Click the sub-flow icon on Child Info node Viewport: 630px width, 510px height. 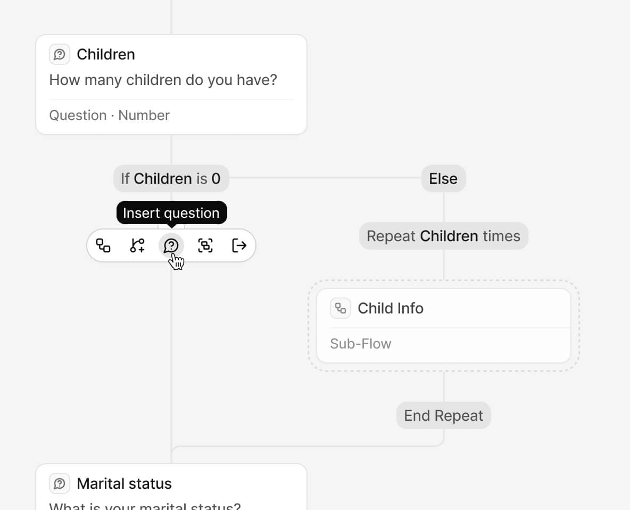coord(340,308)
